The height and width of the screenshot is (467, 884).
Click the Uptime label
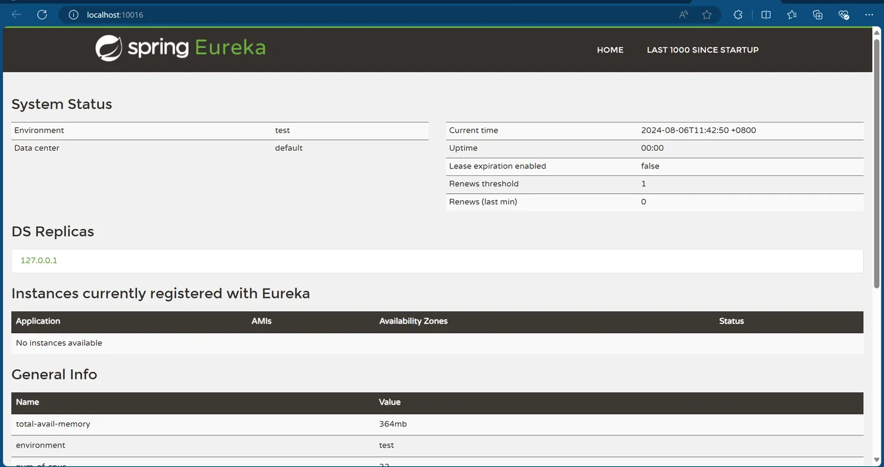[x=463, y=148]
